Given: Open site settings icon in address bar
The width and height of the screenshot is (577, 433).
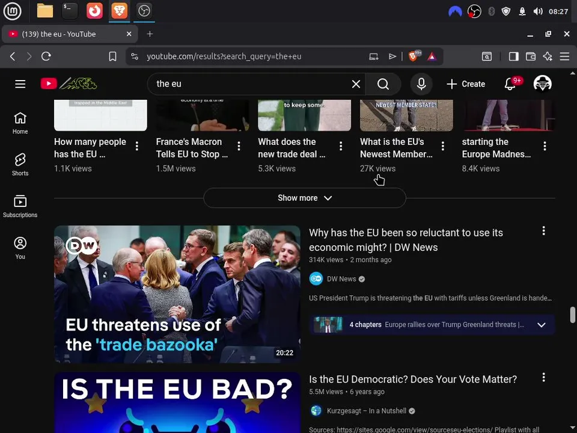Looking at the screenshot, I should coord(135,57).
